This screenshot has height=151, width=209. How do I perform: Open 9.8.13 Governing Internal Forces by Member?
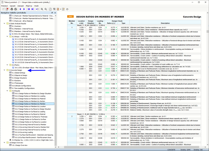[x=31, y=125]
